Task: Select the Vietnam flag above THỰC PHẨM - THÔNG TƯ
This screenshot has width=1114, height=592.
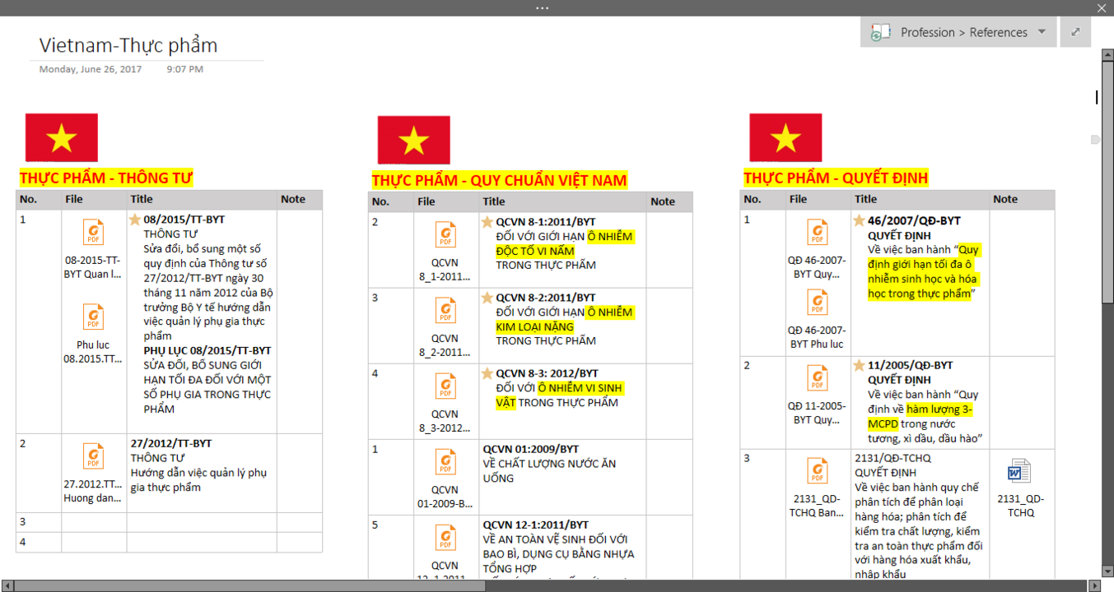Action: click(62, 137)
